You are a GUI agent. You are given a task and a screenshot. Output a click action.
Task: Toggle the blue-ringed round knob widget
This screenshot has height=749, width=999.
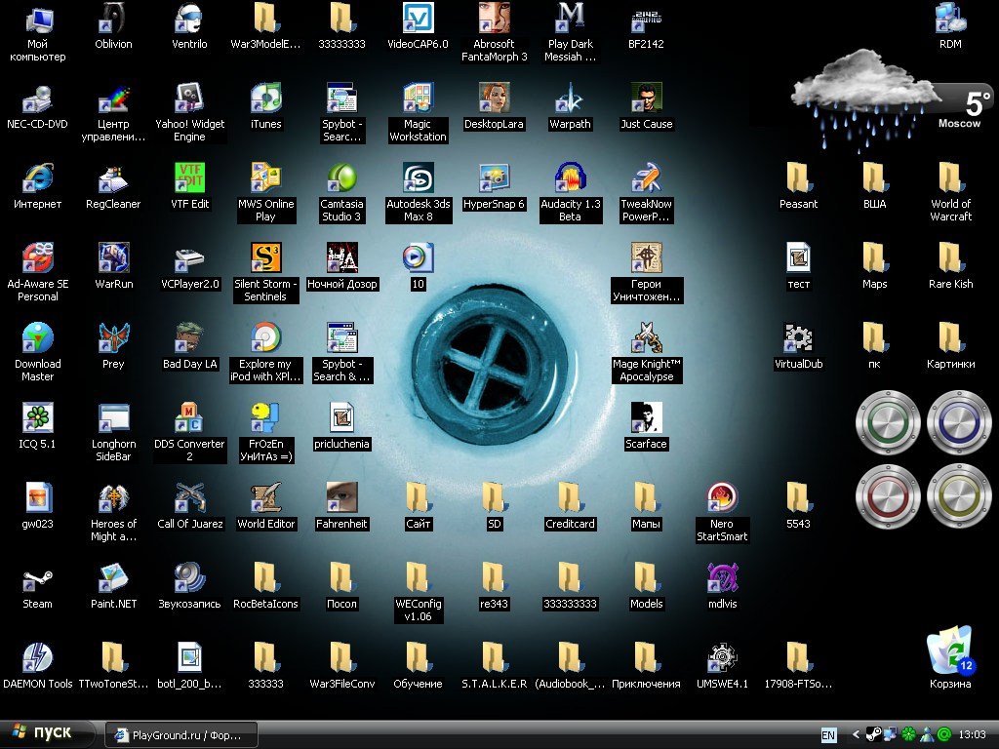pyautogui.click(x=958, y=423)
